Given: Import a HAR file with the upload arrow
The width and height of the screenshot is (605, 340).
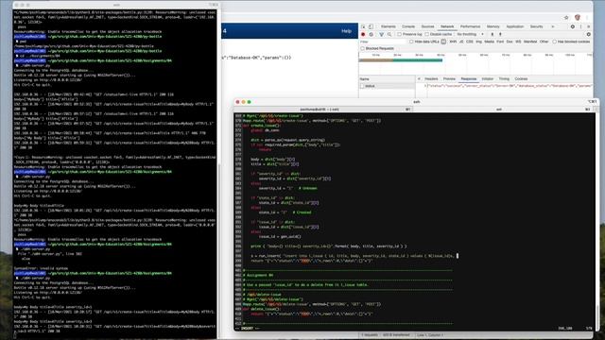Looking at the screenshot, I should click(x=492, y=34).
